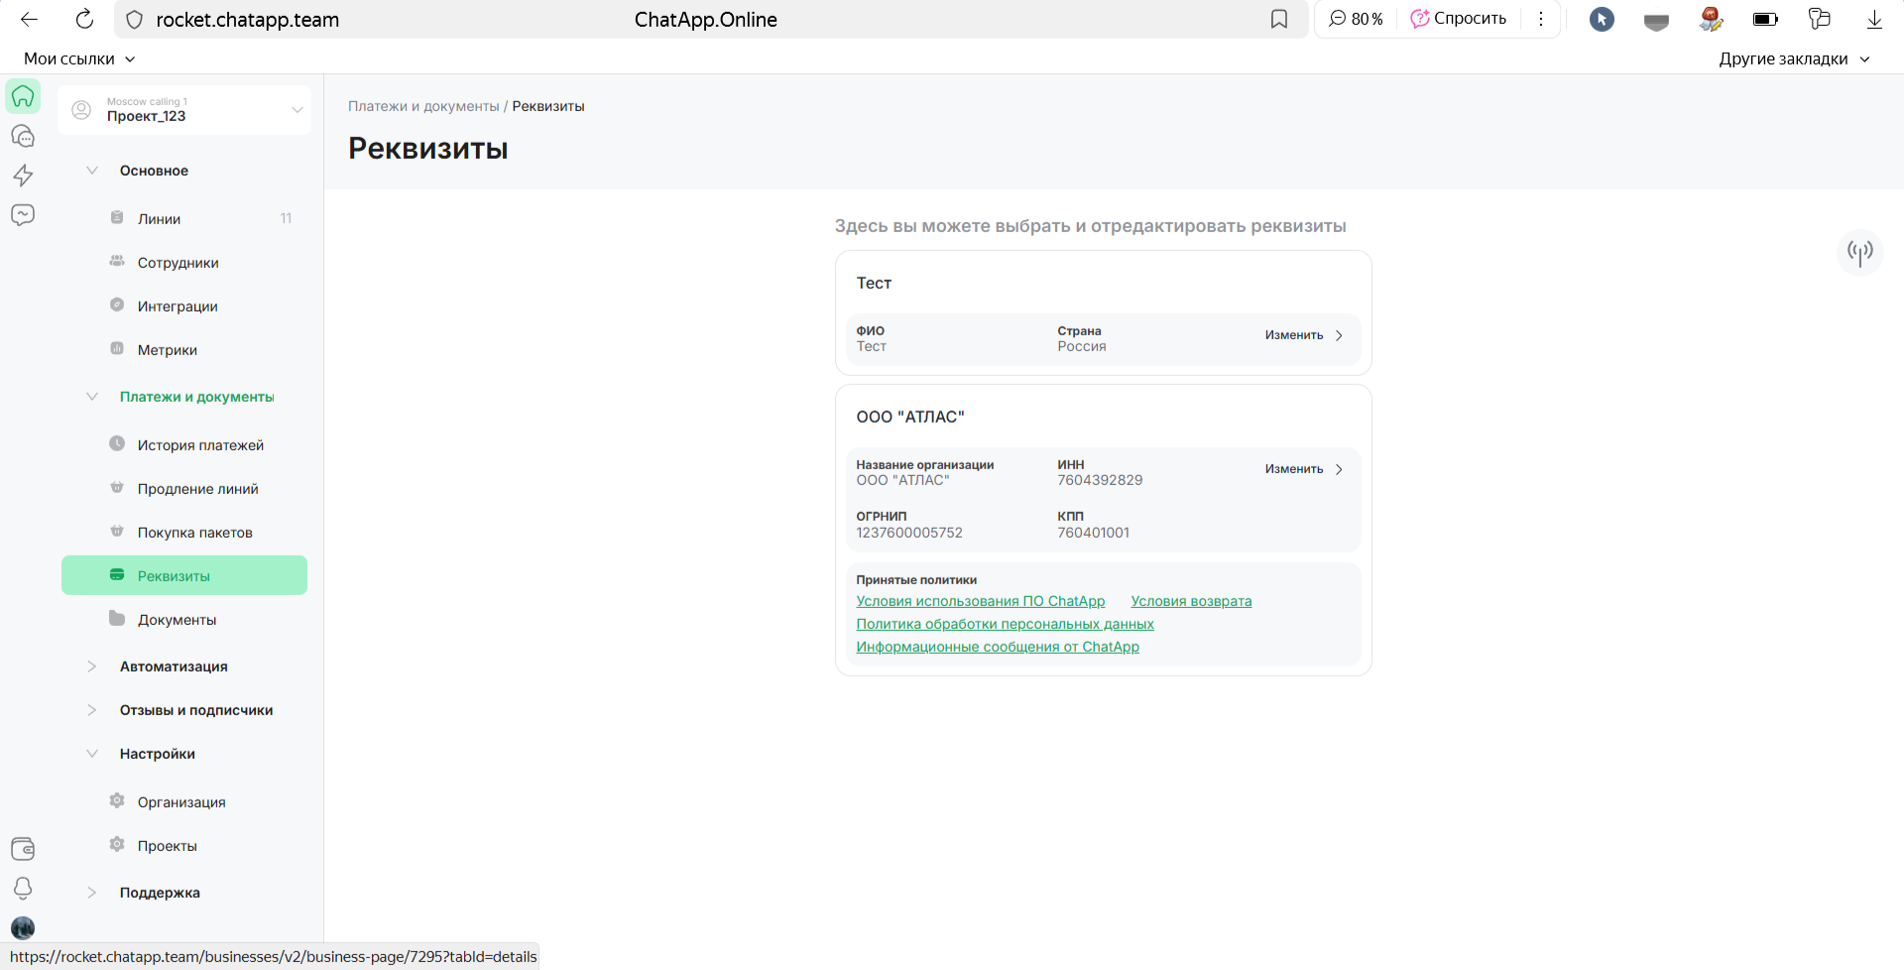Click the broadcast signal icon at right
This screenshot has width=1904, height=970.
(1859, 252)
